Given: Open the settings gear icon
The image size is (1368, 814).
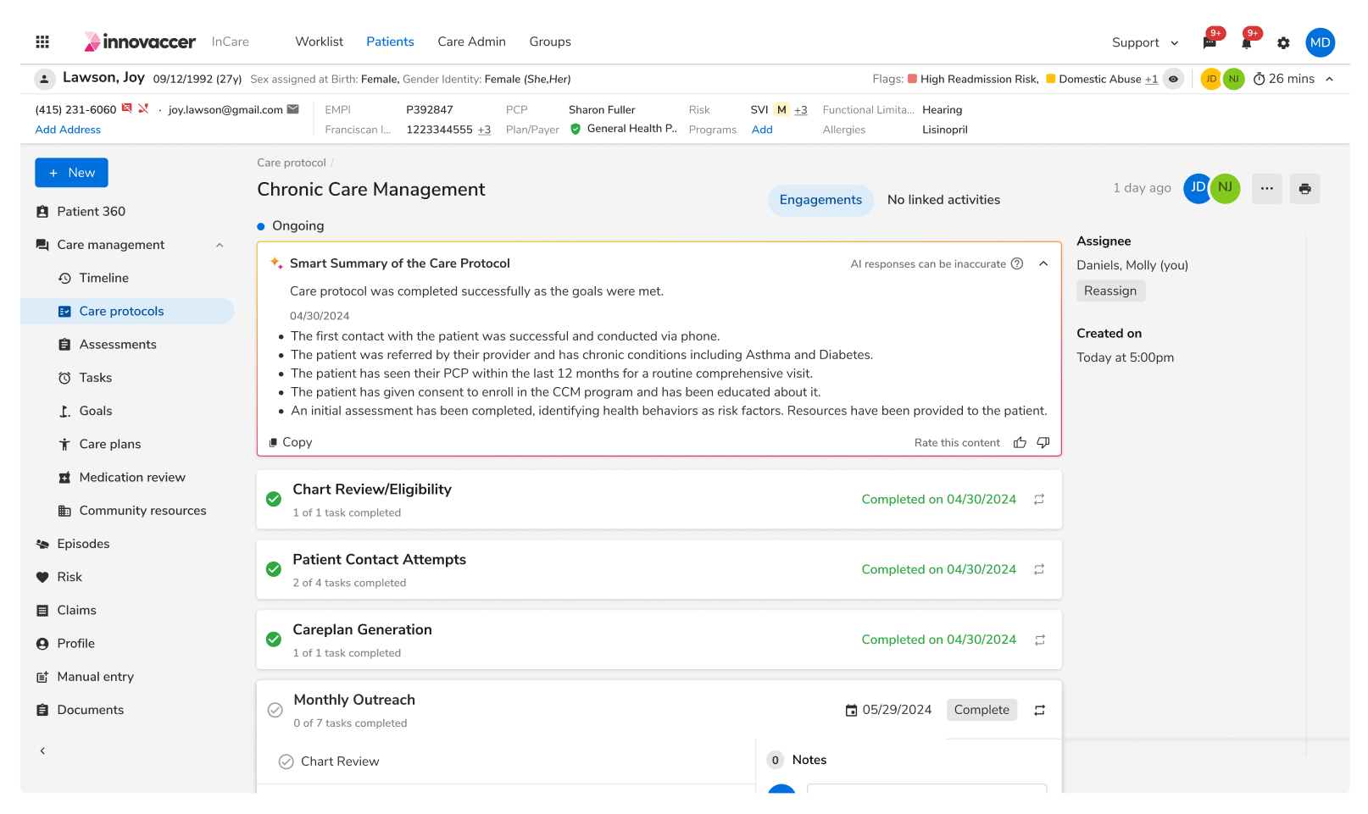Looking at the screenshot, I should point(1283,42).
